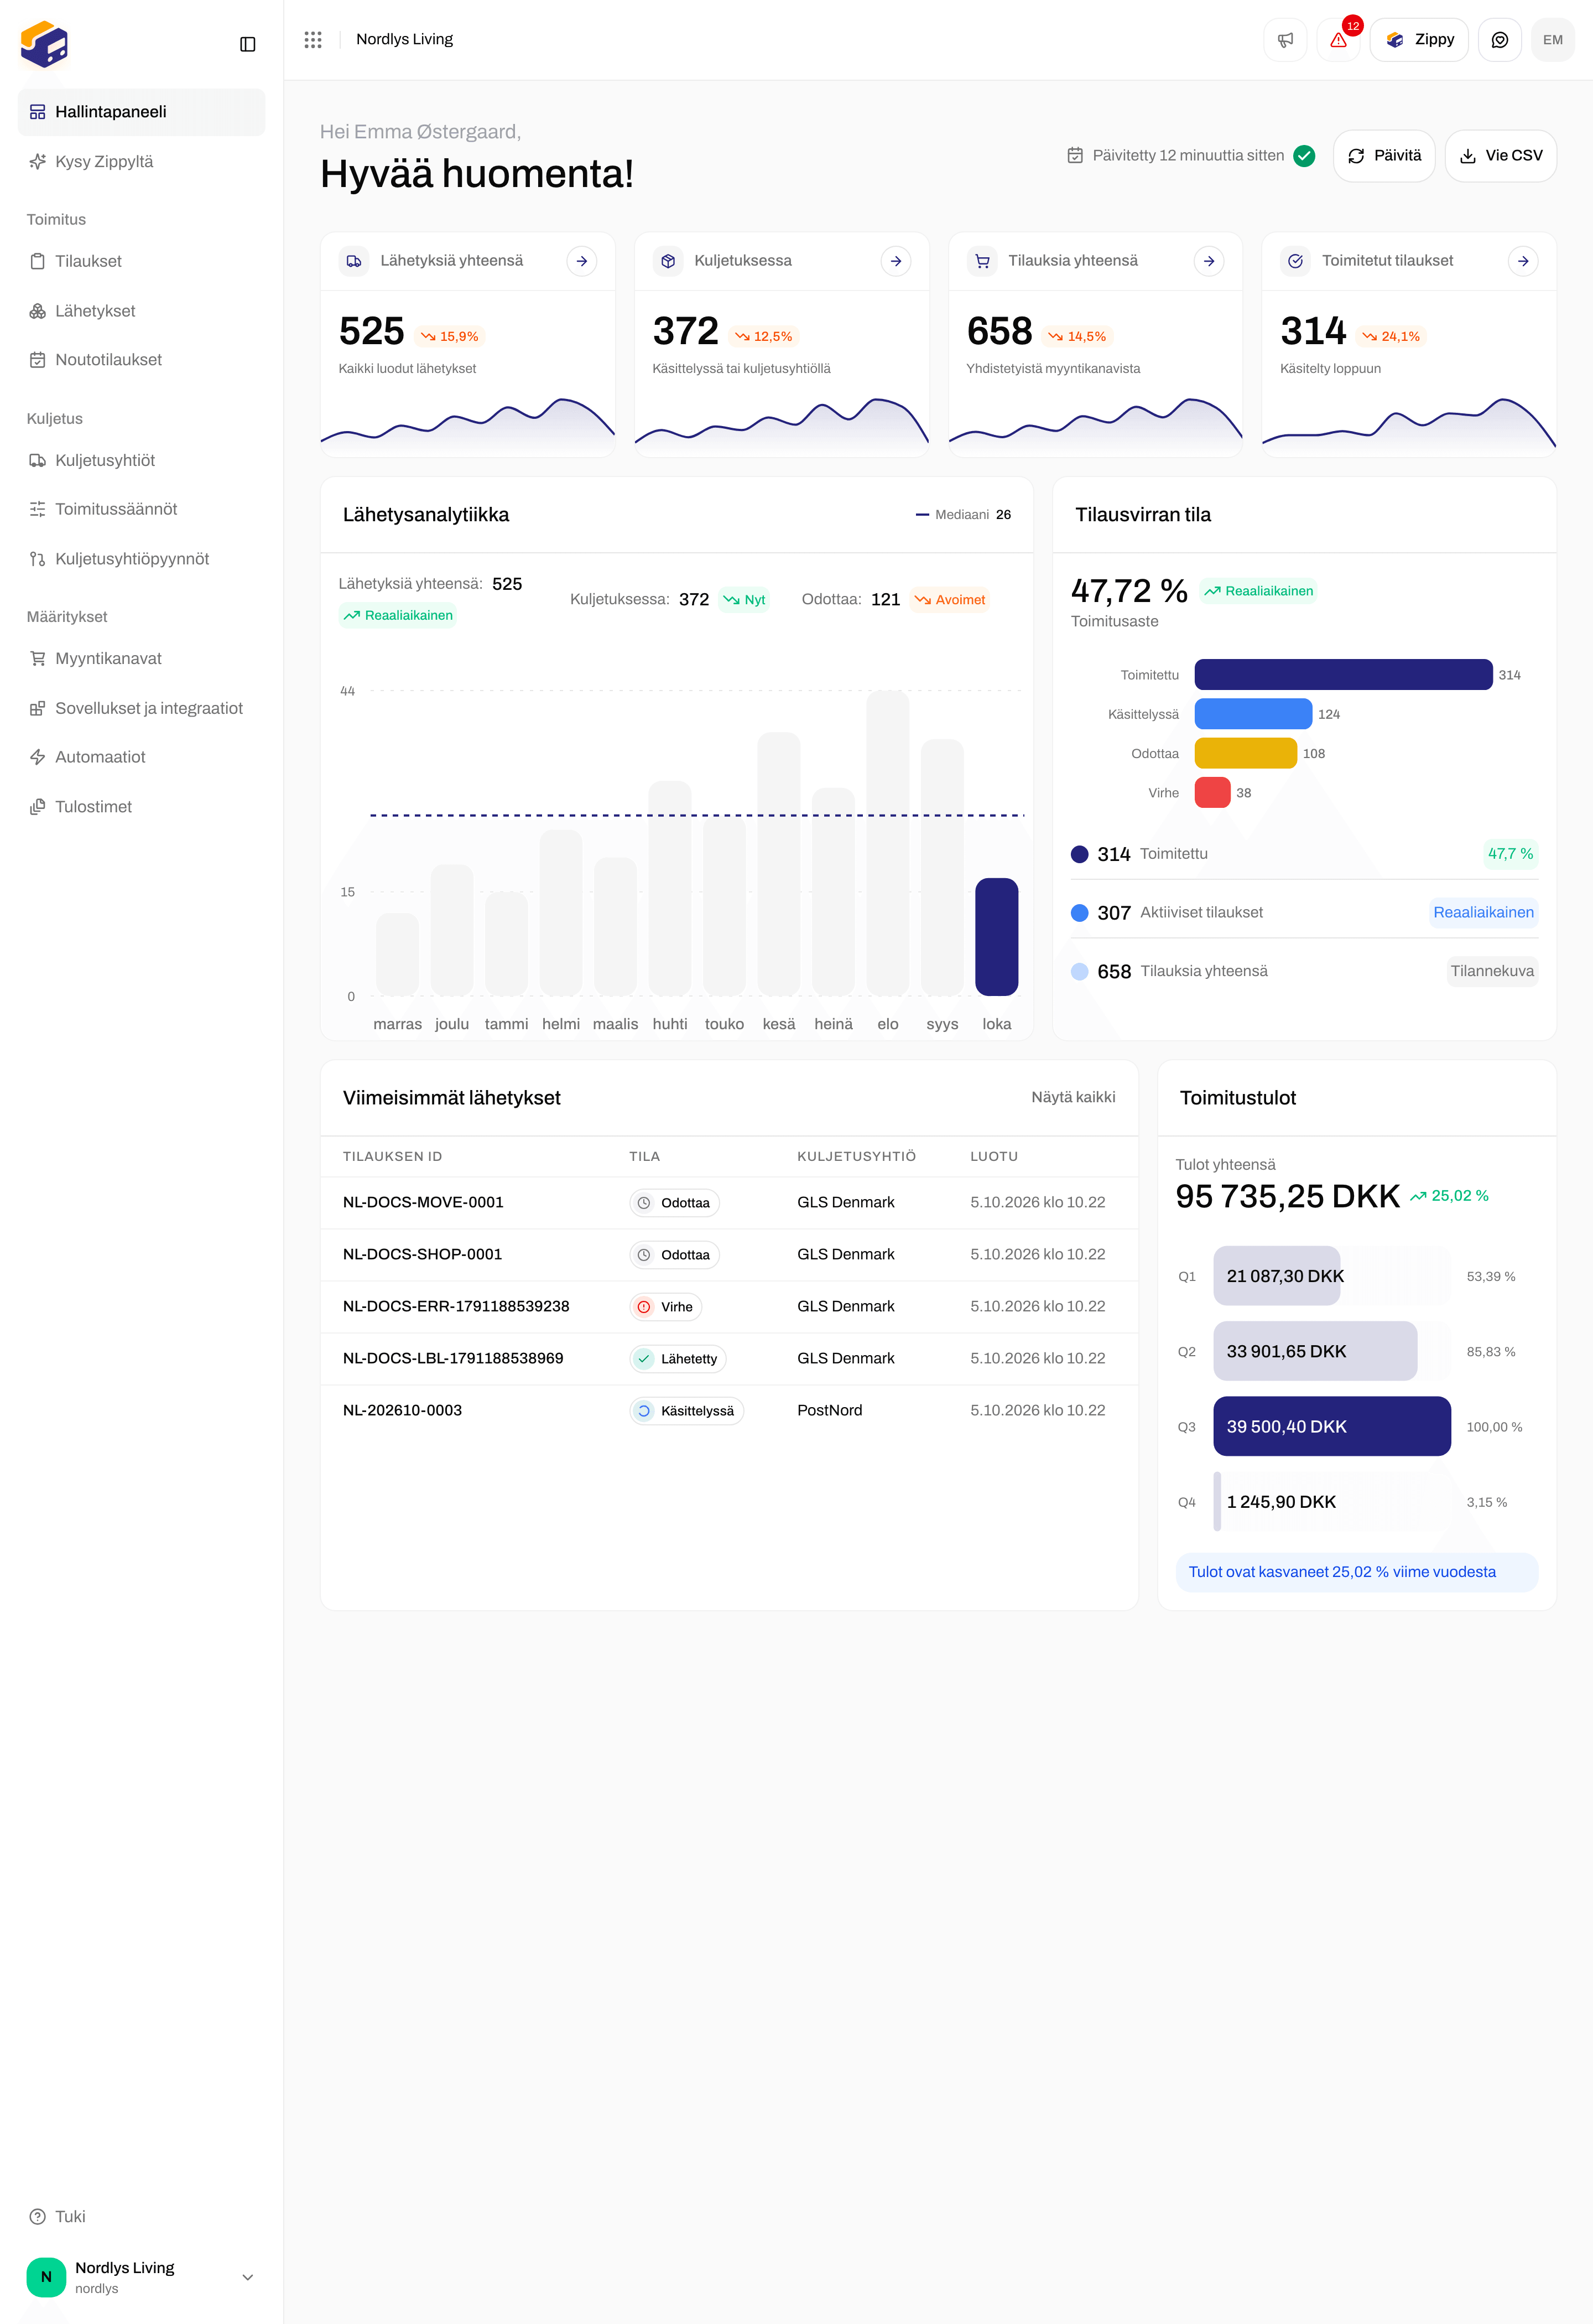The width and height of the screenshot is (1593, 2324).
Task: Open the chat support icon
Action: click(1499, 40)
